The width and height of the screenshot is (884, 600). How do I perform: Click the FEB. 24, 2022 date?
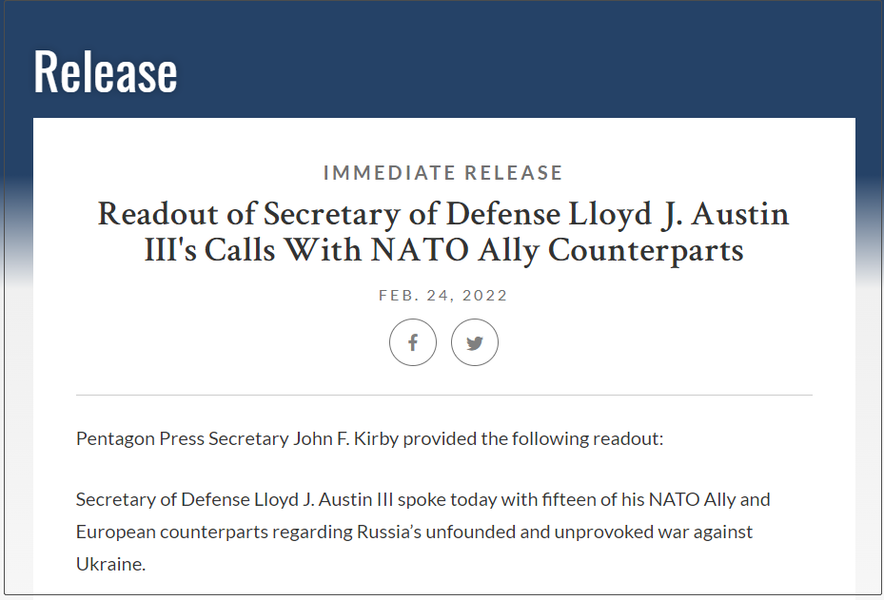pyautogui.click(x=443, y=295)
